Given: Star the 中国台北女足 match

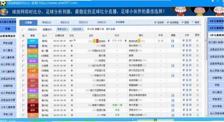Looking at the screenshot, I should click(197, 50).
